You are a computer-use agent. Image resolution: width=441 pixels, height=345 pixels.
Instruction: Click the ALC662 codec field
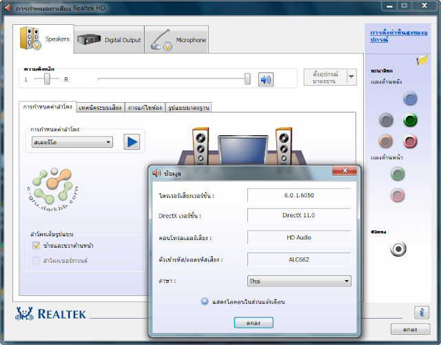[x=299, y=259]
